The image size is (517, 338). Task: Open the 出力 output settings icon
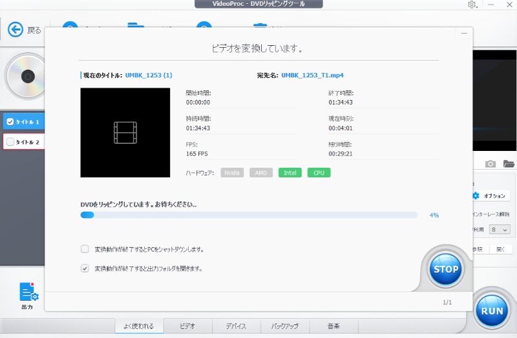point(28,295)
